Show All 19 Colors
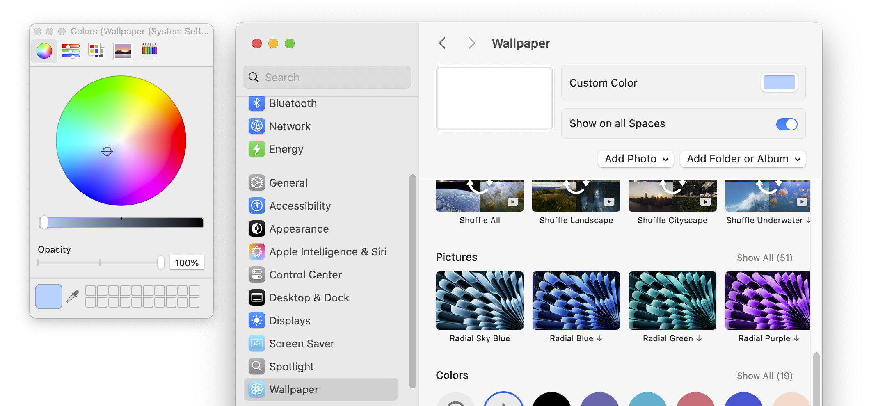Viewport: 878px width, 406px height. click(x=764, y=376)
